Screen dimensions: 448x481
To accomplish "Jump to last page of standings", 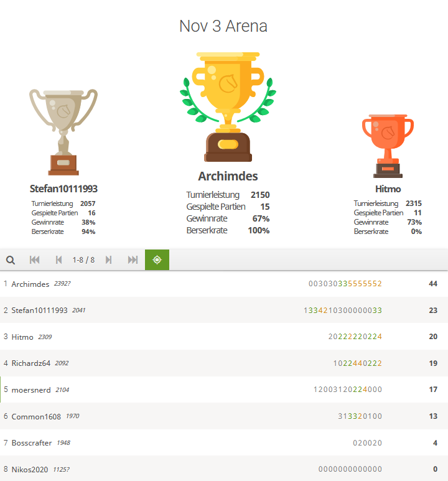I will click(133, 260).
